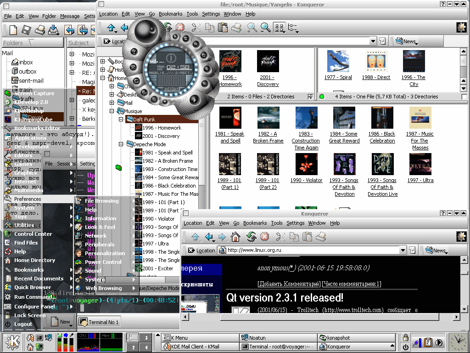
Task: Click the red Stop icon in the file manager toolbar
Action: pos(180,28)
